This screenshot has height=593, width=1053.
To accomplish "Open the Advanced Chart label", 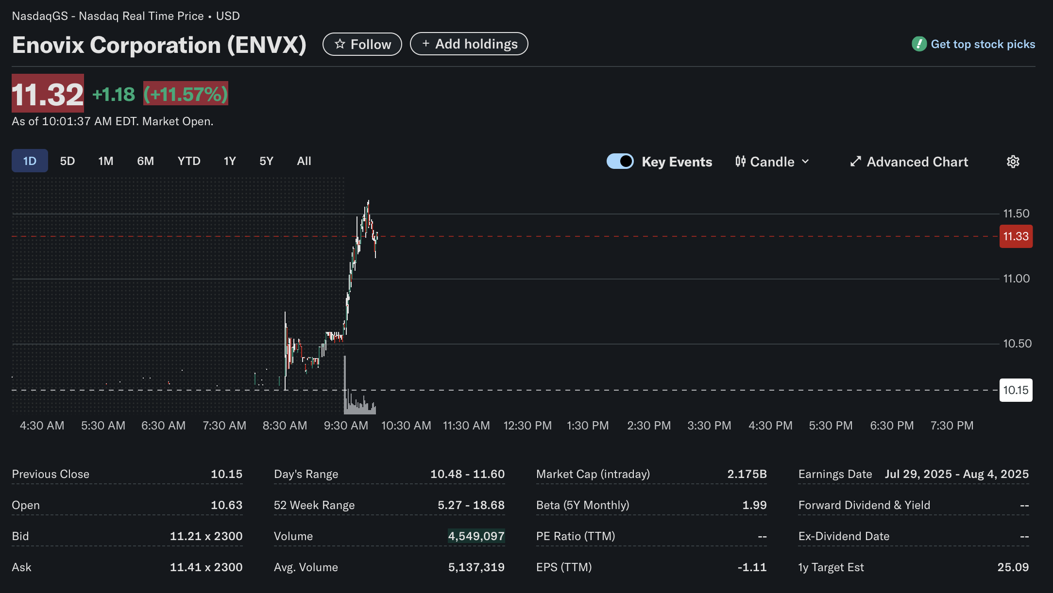I will click(x=917, y=162).
